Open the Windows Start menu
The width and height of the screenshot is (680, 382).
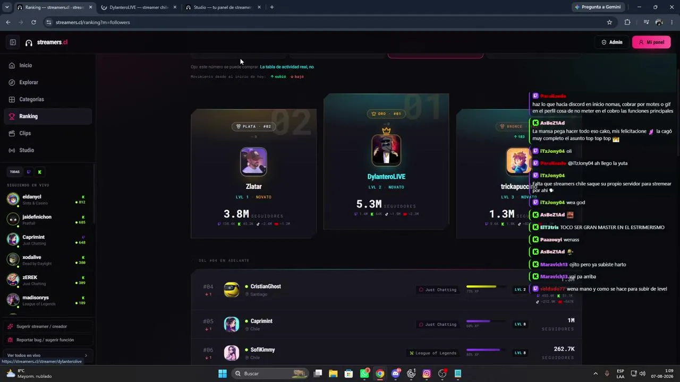(223, 374)
